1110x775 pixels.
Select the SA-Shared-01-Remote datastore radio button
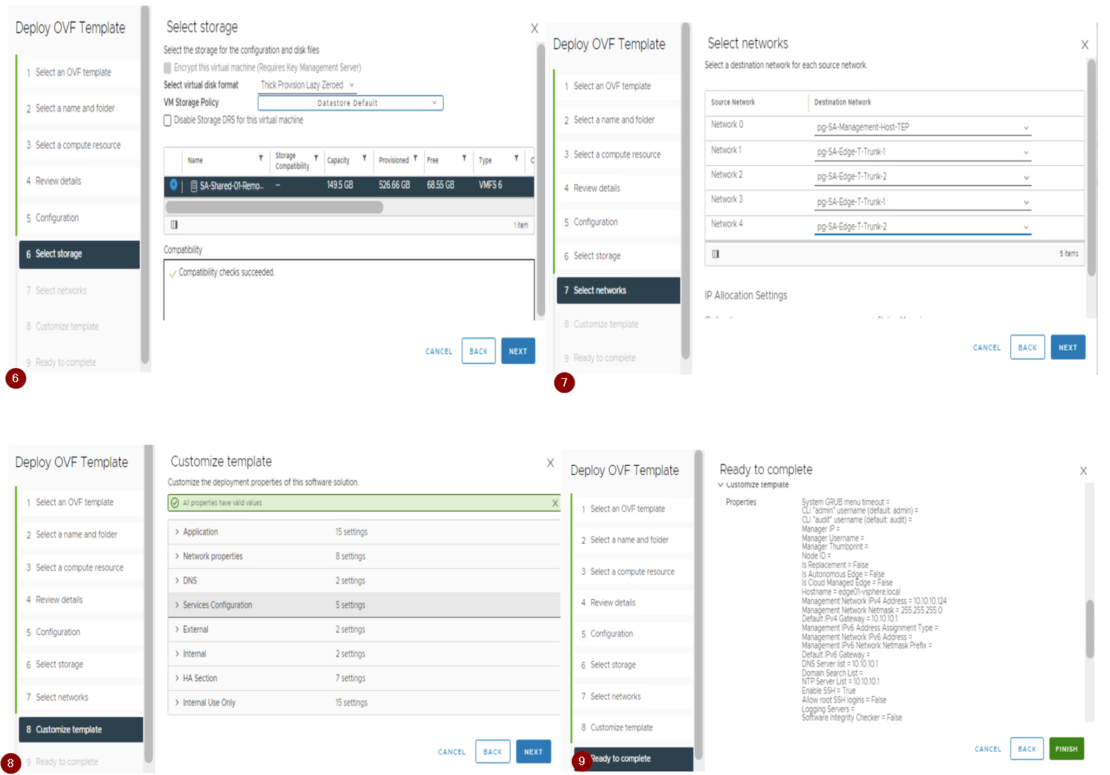[x=174, y=185]
